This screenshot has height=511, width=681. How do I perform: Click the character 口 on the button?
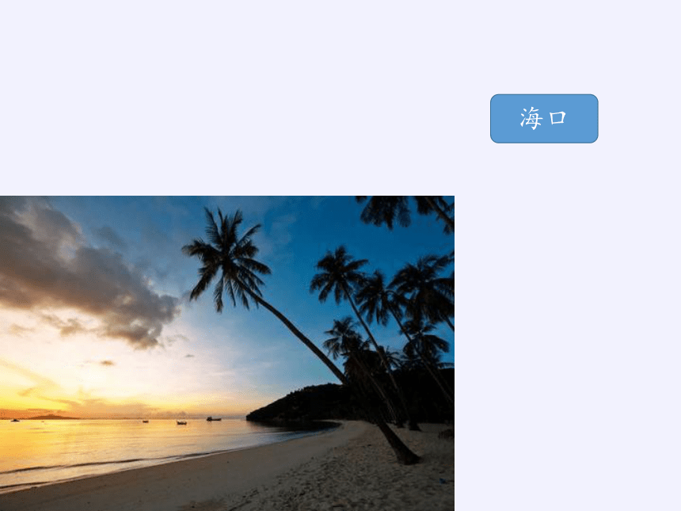(557, 118)
